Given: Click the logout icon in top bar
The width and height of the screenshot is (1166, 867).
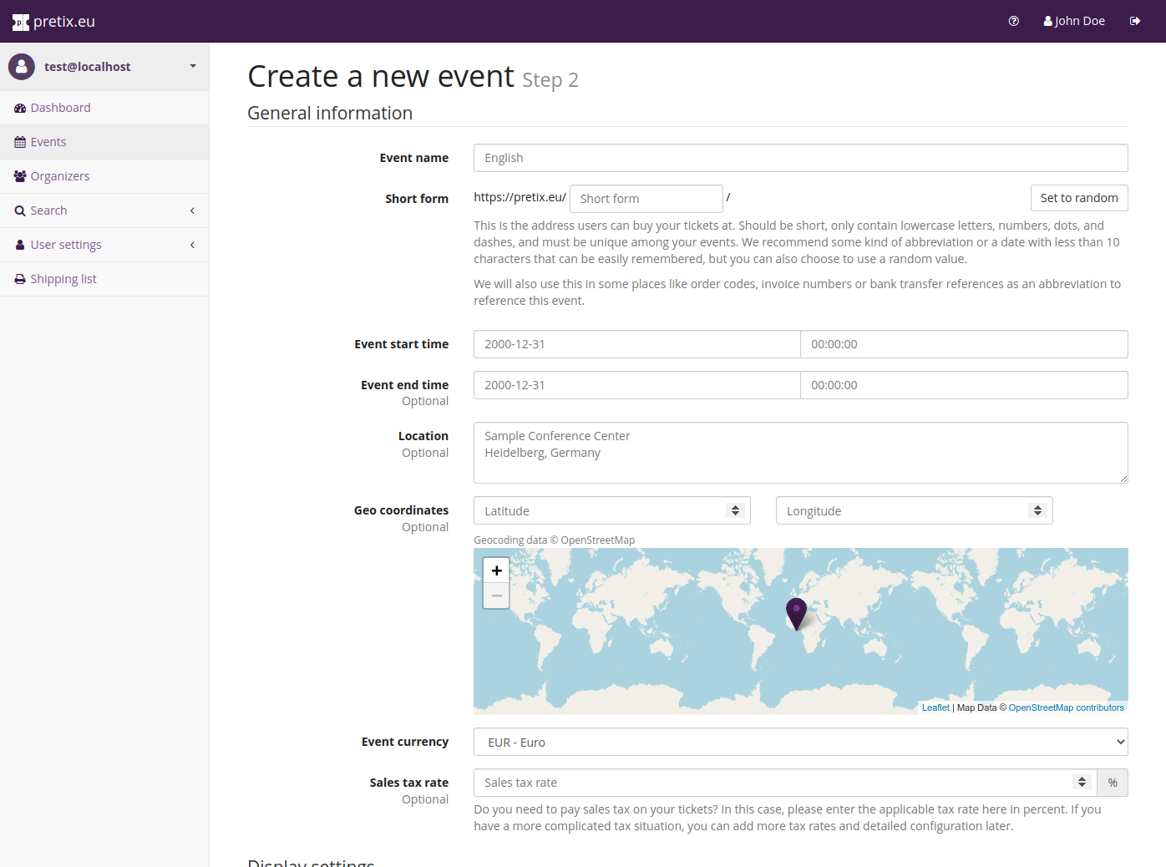Looking at the screenshot, I should click(x=1134, y=21).
